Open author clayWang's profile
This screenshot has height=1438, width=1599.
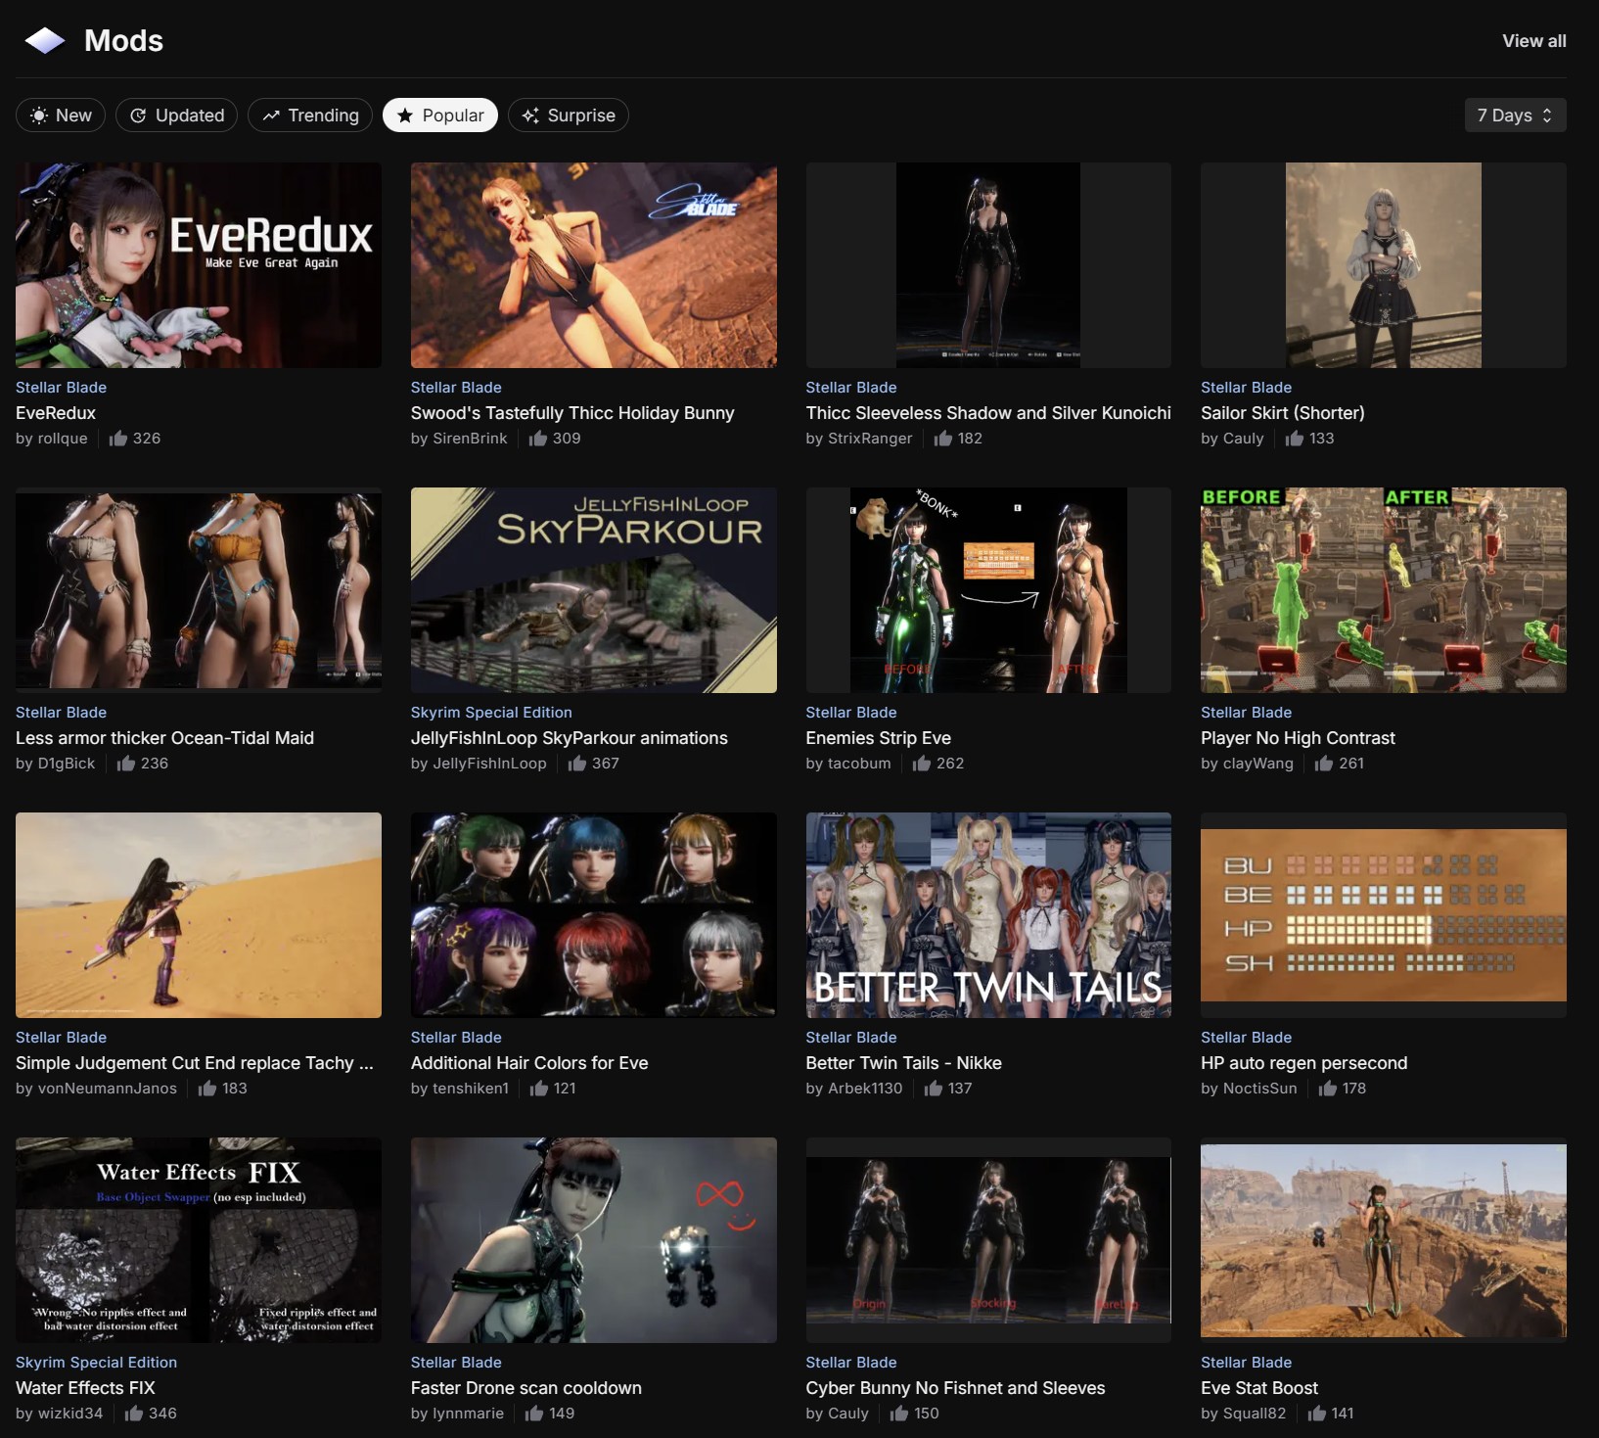click(x=1258, y=764)
